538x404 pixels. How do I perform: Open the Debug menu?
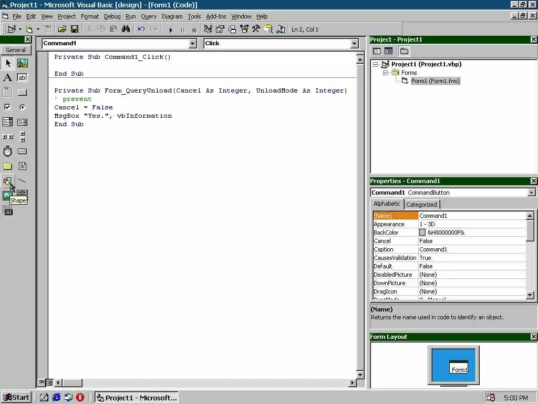coord(112,16)
